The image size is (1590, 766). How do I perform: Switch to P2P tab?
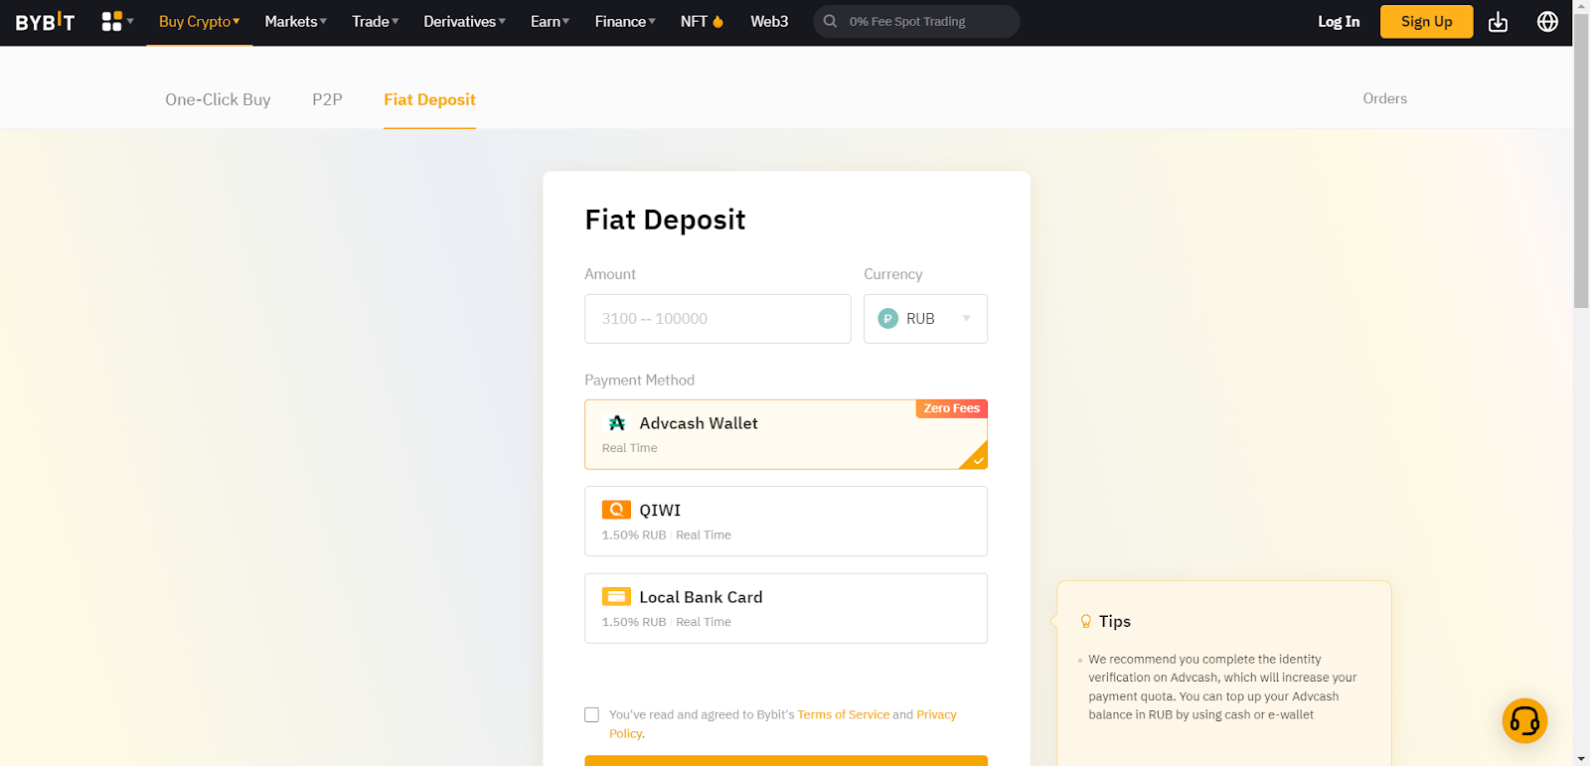coord(327,99)
